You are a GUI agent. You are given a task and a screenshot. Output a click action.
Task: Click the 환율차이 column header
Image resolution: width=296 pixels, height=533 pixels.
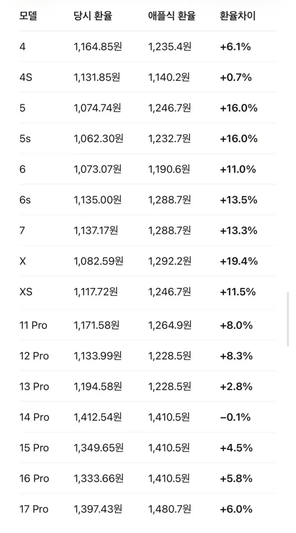[x=237, y=16]
